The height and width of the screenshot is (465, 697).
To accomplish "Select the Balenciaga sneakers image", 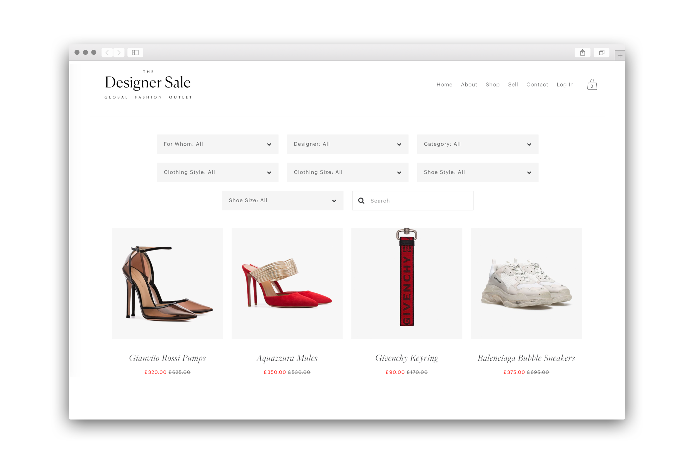I will click(x=526, y=283).
